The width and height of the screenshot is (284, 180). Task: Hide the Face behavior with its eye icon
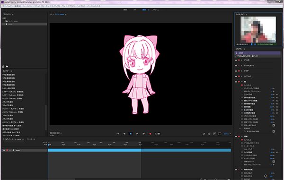(236, 82)
